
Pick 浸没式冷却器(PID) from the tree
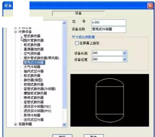tap(37, 107)
